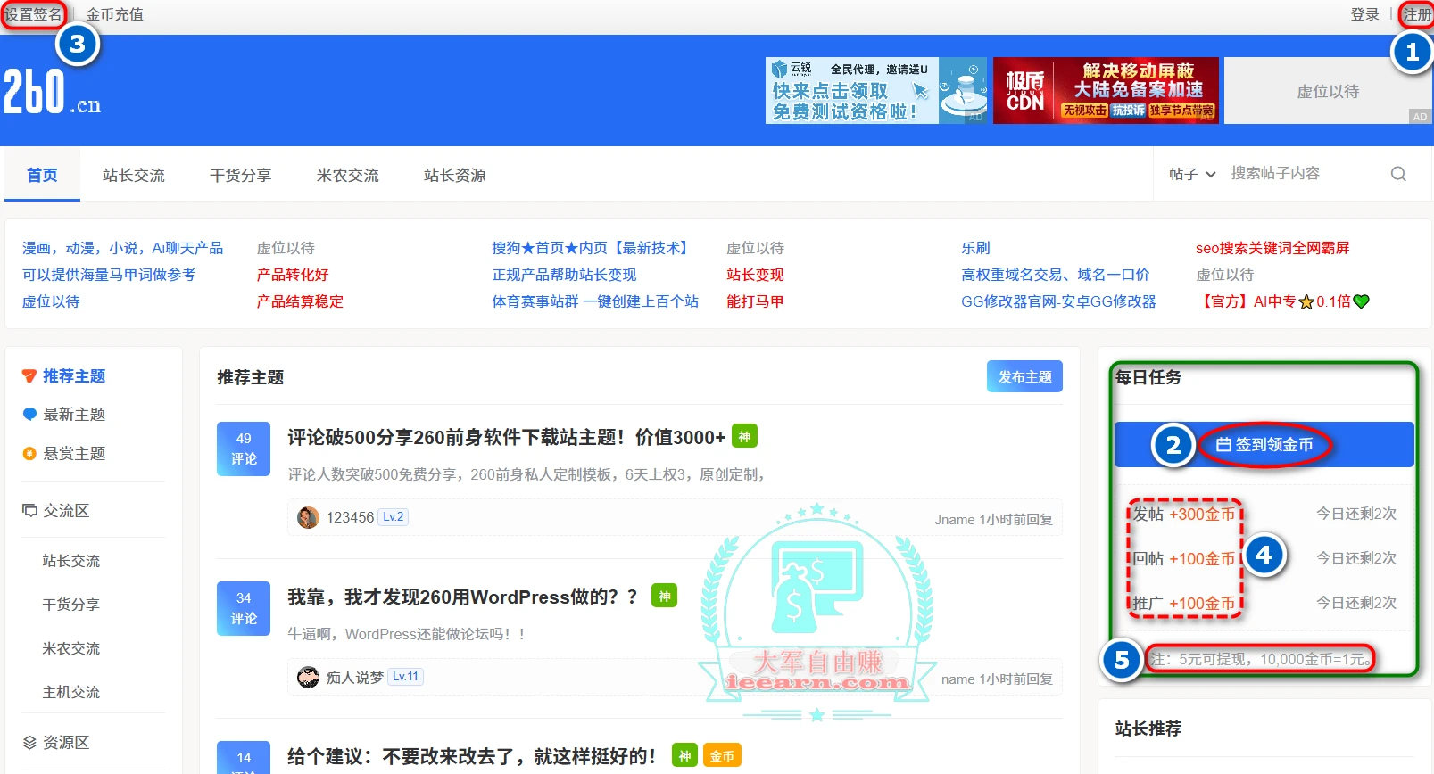The image size is (1434, 774).
Task: Open 产品转化好 red link
Action: [x=293, y=275]
